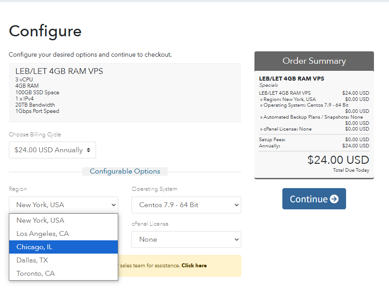The image size is (389, 293).
Task: Click the $24.00 USD total due amount
Action: click(x=338, y=160)
